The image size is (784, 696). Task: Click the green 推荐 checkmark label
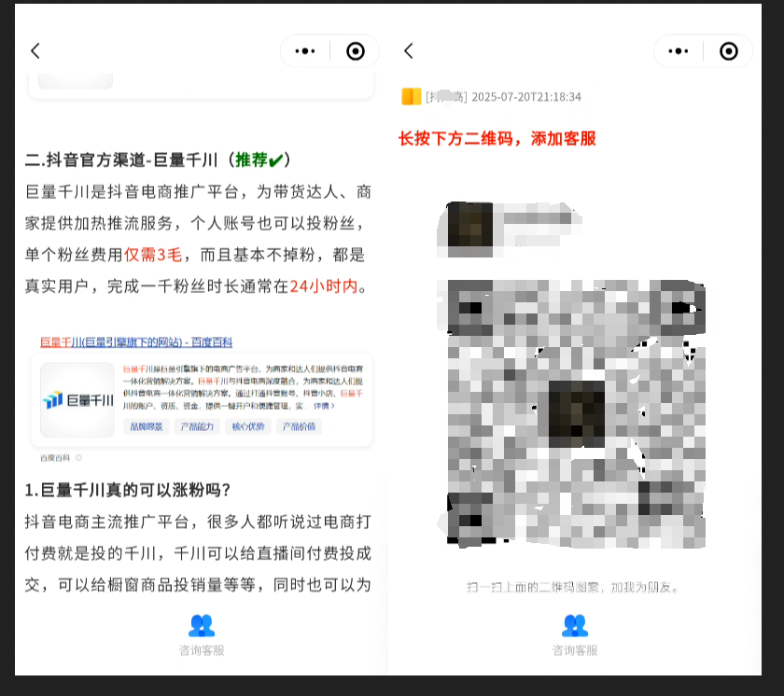(259, 160)
